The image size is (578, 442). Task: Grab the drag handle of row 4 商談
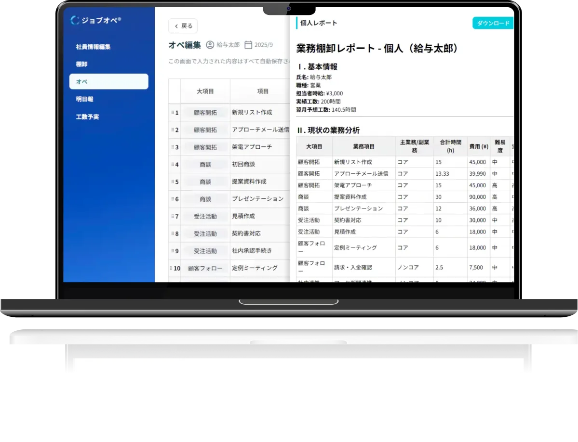point(173,164)
